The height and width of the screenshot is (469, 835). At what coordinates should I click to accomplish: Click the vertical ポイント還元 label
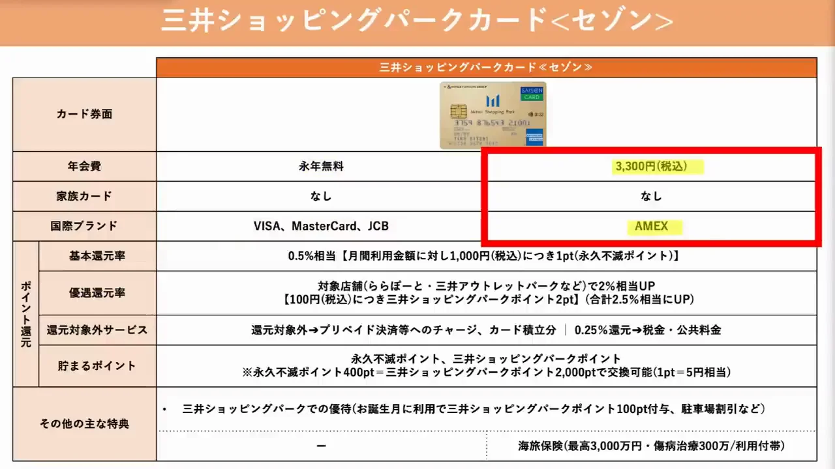26,314
